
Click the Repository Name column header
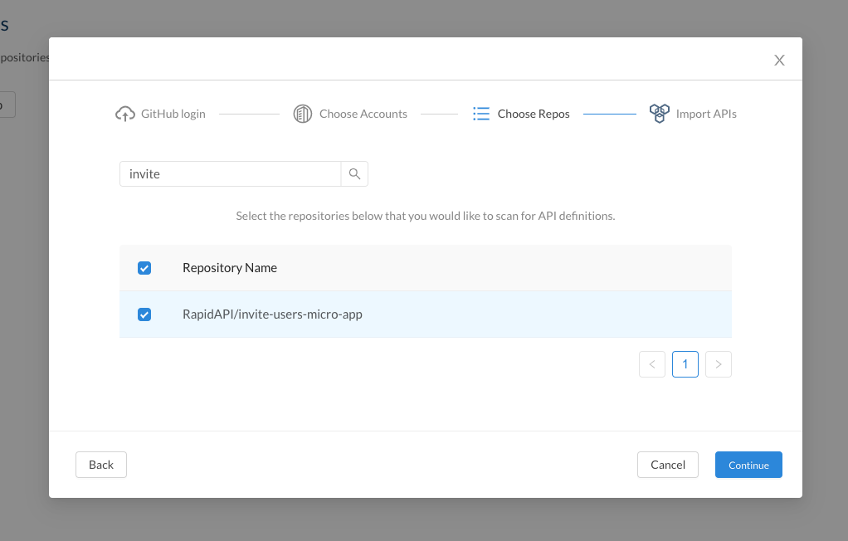point(230,268)
